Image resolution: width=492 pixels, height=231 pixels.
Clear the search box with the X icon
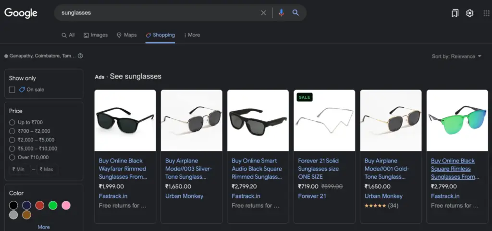point(263,13)
